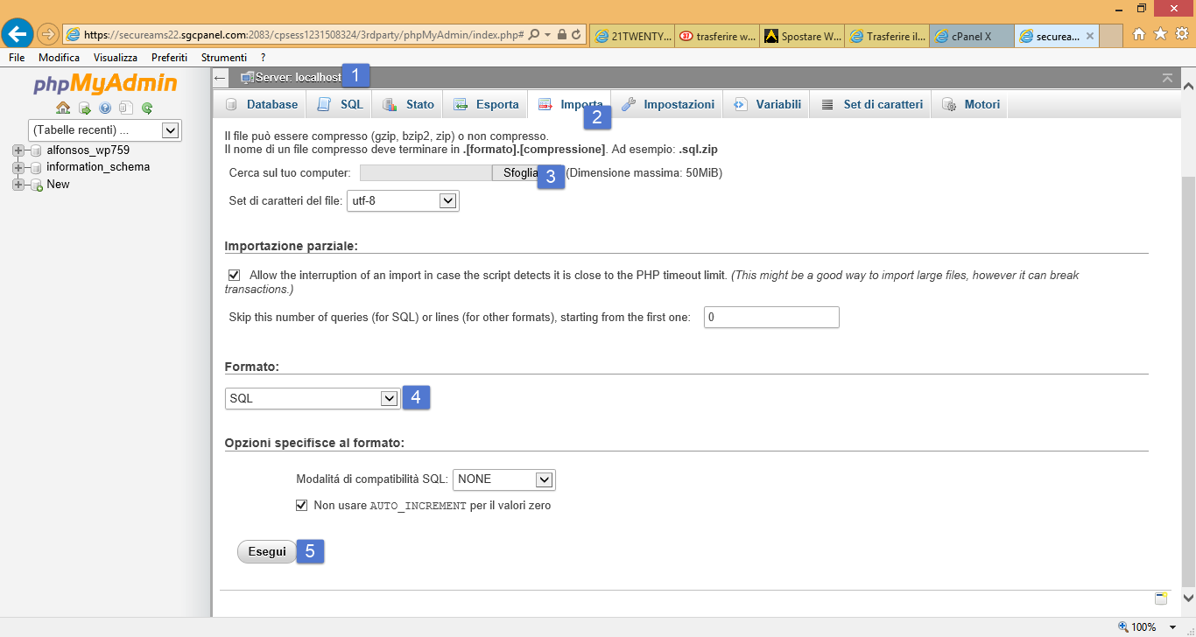Click the log out icon in sidebar

(85, 108)
